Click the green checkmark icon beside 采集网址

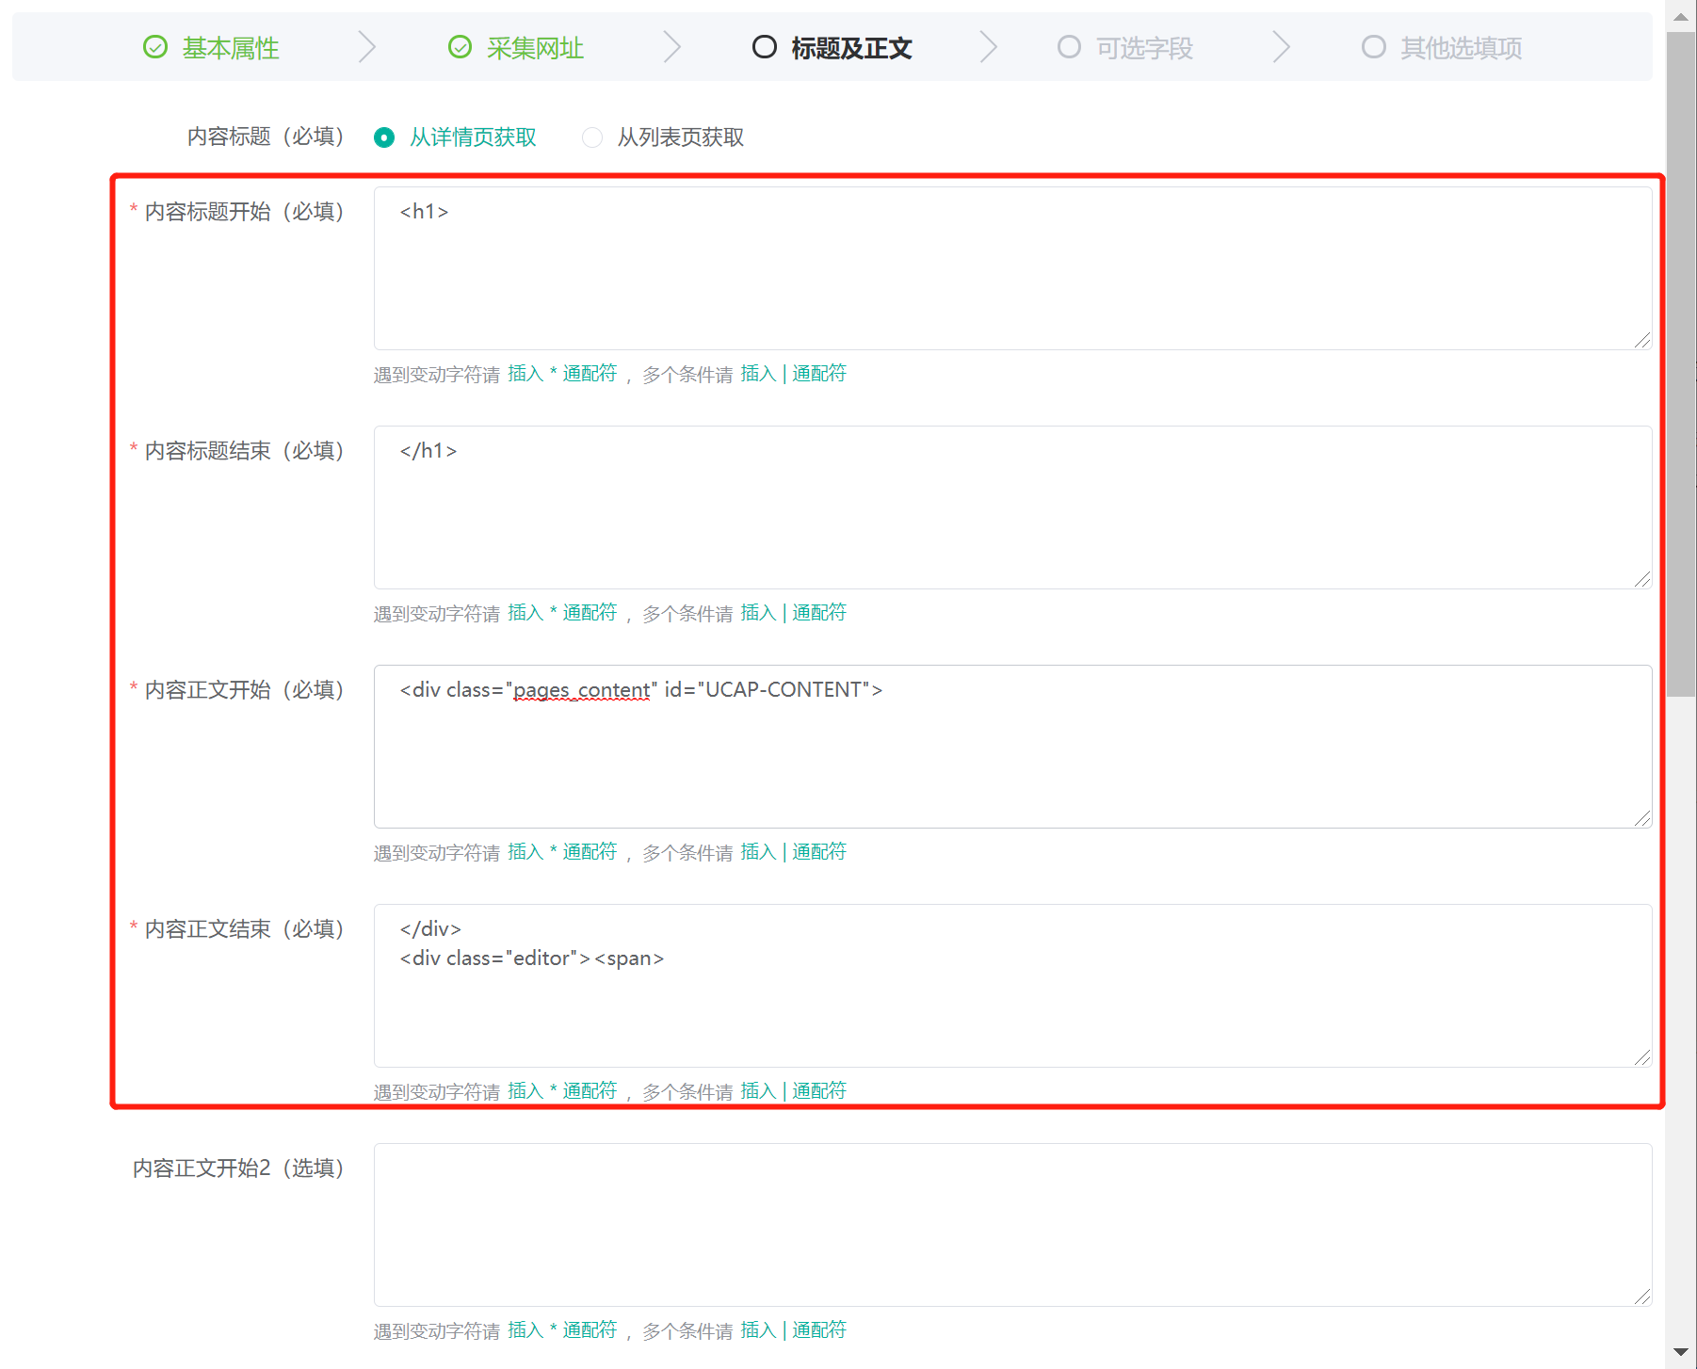pyautogui.click(x=460, y=47)
